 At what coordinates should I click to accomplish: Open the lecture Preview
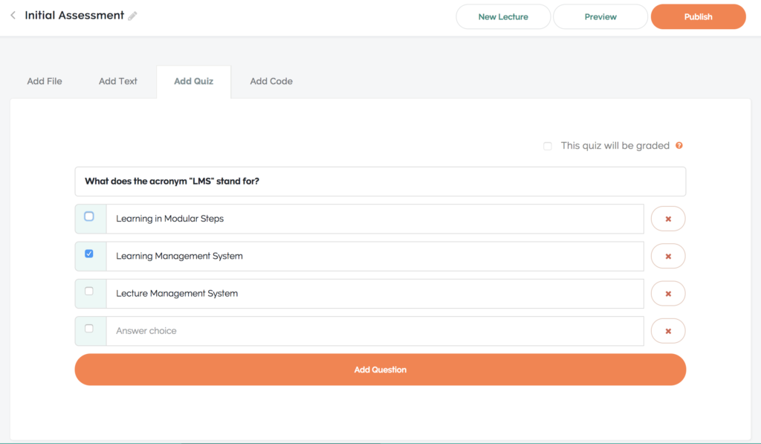[600, 16]
